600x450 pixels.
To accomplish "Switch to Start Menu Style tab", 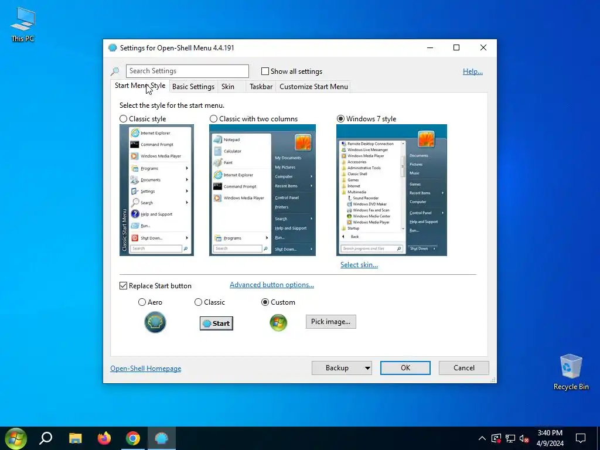I will pos(140,86).
